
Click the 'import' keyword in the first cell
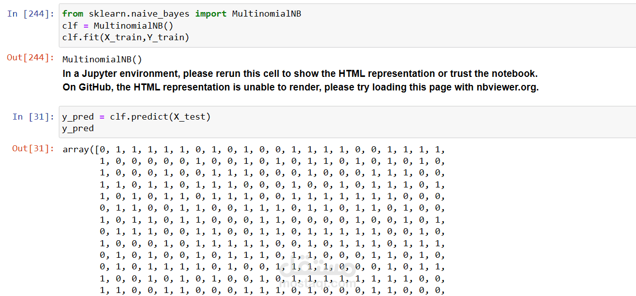pos(211,14)
